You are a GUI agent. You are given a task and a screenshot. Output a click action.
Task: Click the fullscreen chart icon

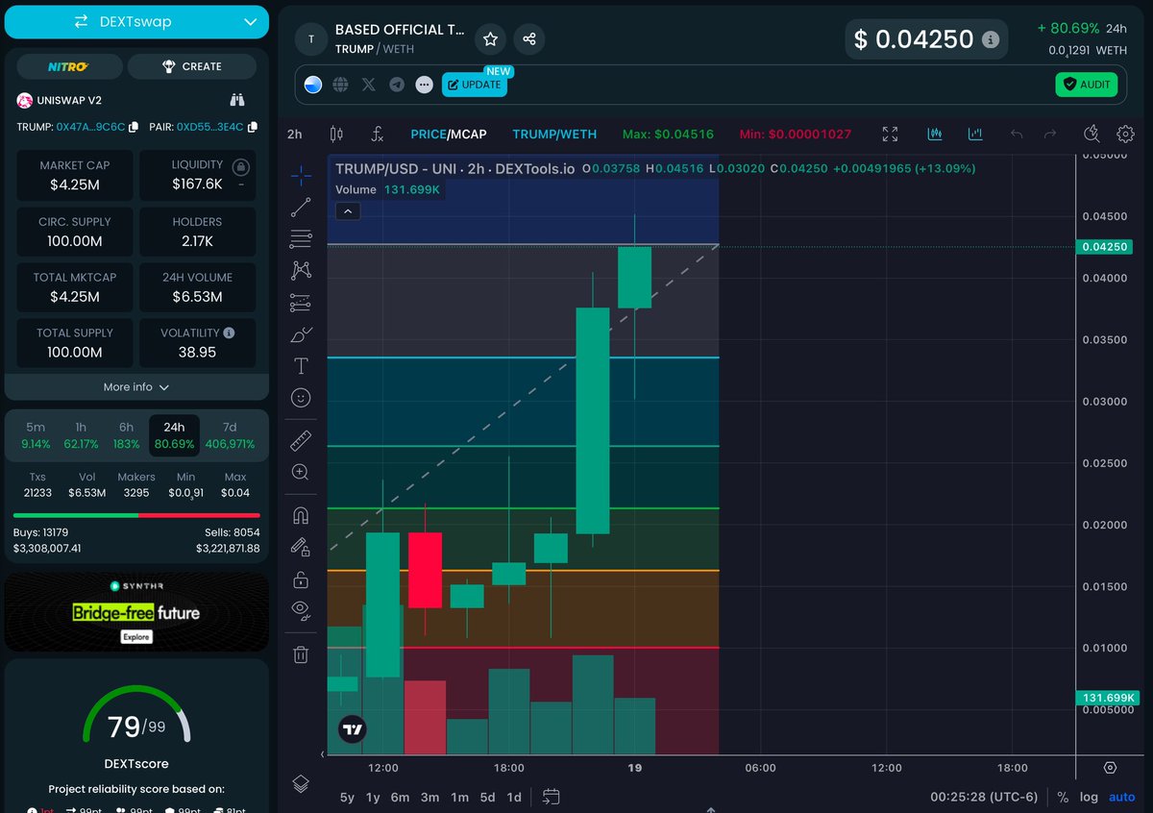pos(890,135)
